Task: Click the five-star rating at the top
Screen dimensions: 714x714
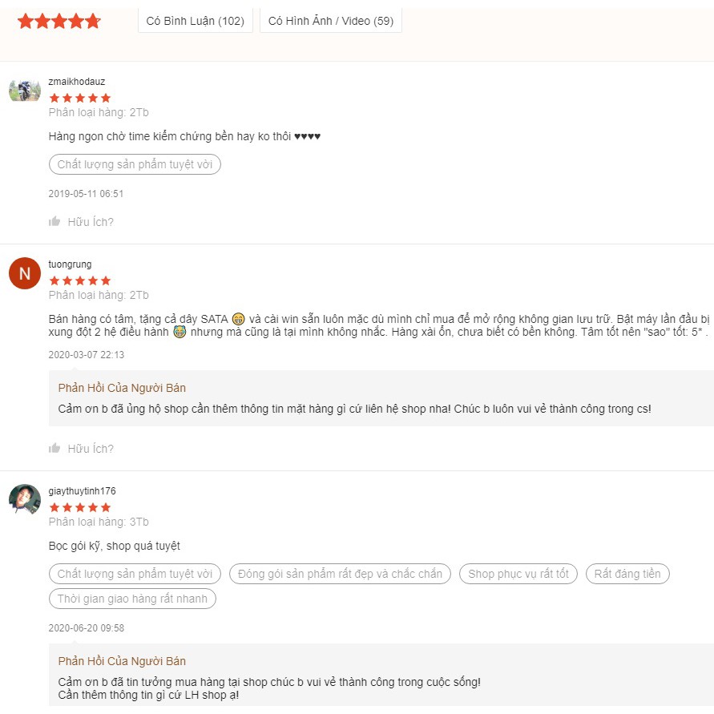Action: [59, 21]
